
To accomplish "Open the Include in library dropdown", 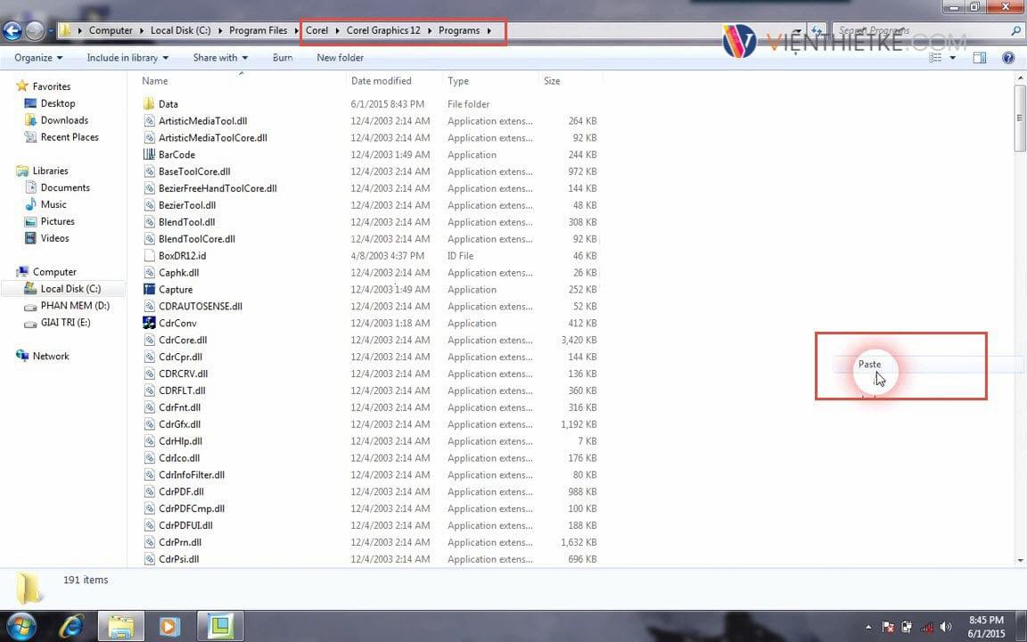I will [127, 58].
